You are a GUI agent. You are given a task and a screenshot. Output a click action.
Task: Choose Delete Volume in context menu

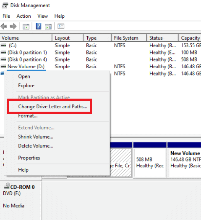pos(36,146)
